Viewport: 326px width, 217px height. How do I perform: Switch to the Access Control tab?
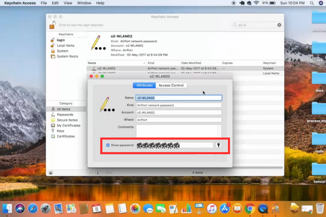(x=171, y=85)
